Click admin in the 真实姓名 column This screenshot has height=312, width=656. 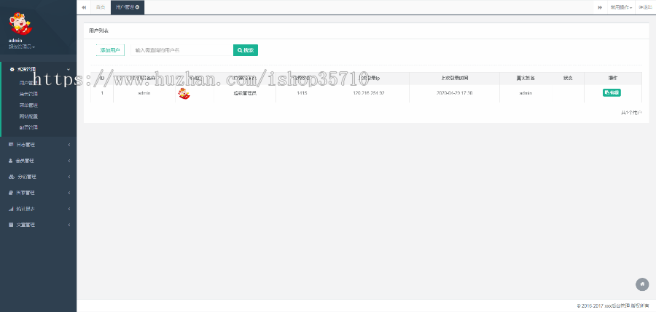pos(526,93)
